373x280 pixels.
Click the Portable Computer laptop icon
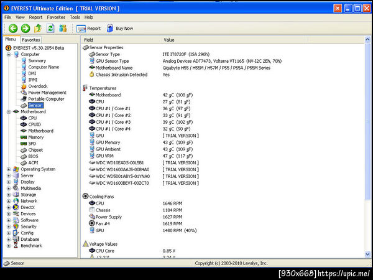pyautogui.click(x=24, y=99)
